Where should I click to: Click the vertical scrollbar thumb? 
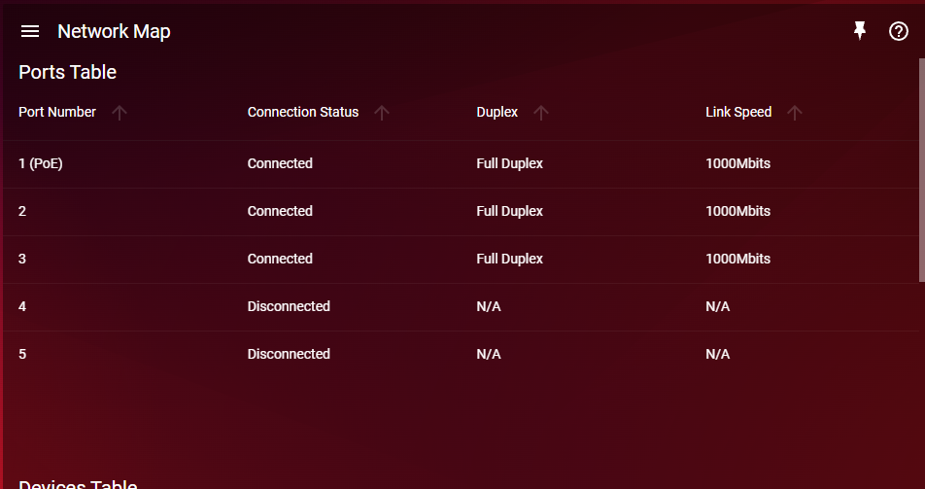coord(921,169)
